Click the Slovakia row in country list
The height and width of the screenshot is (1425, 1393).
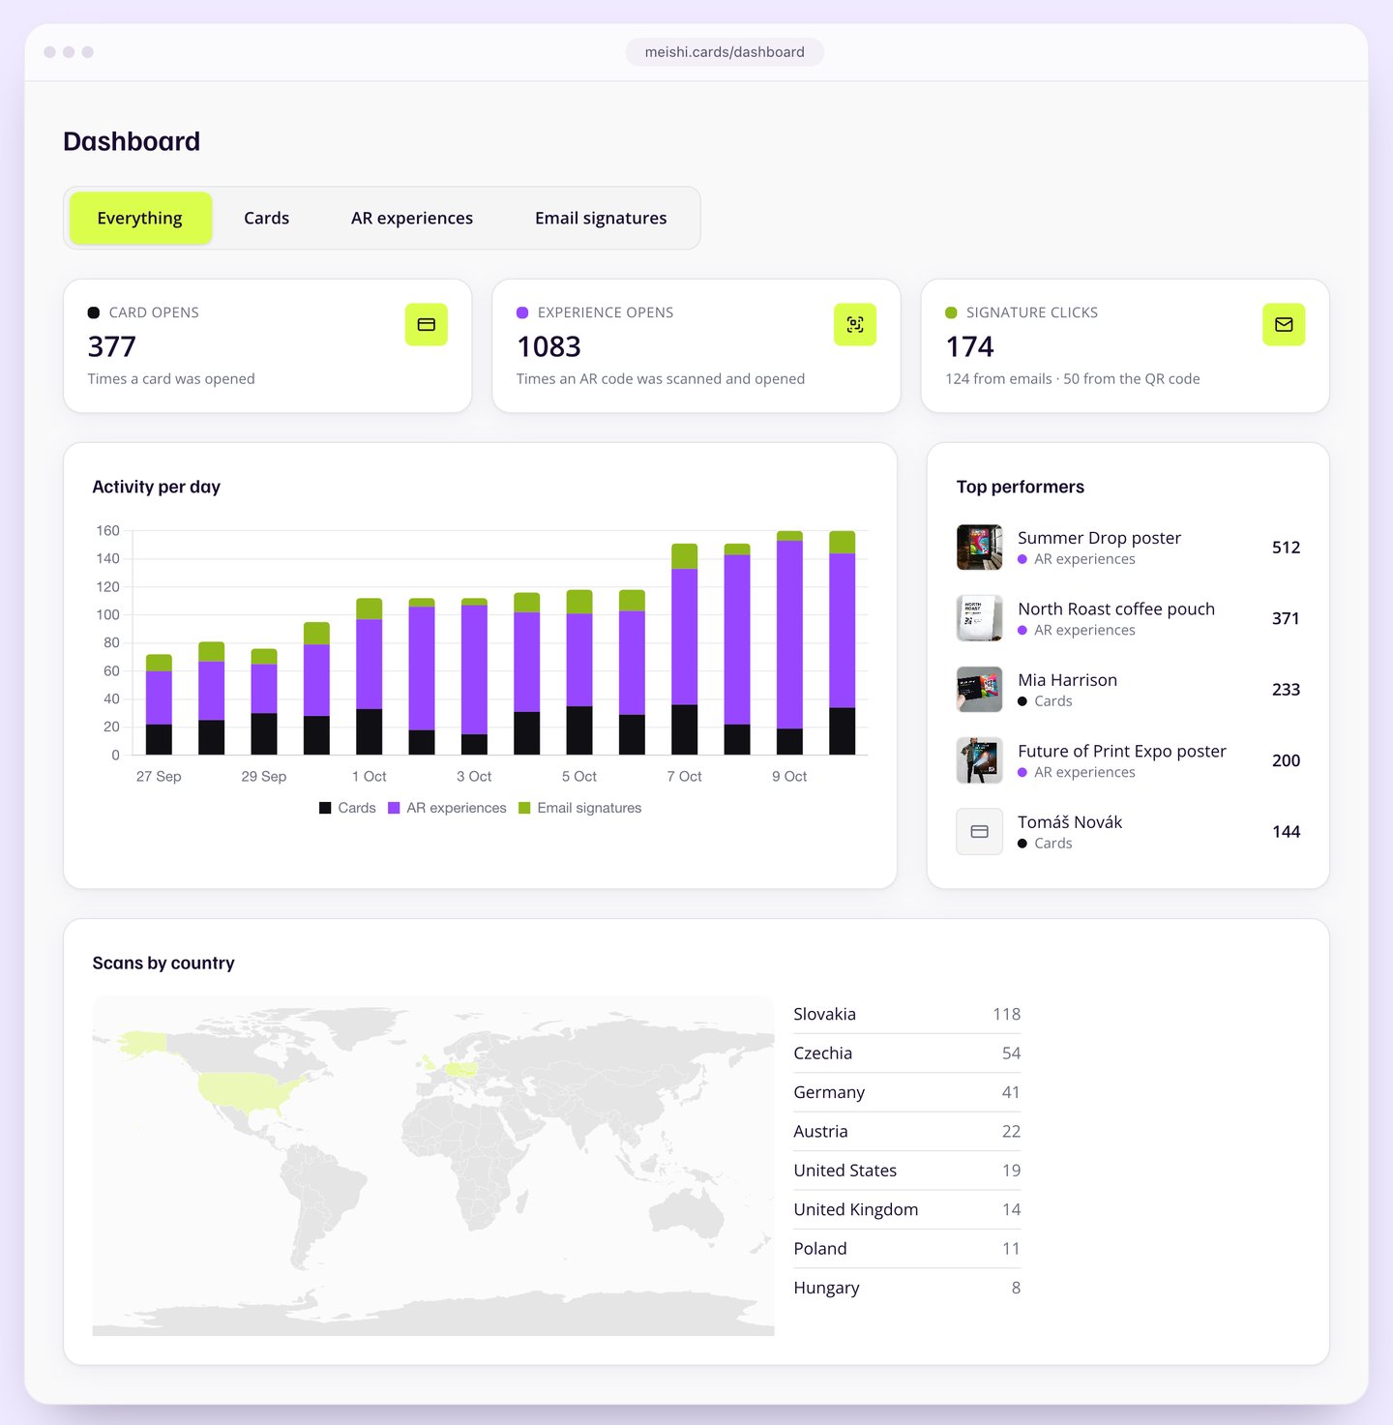(x=907, y=1014)
